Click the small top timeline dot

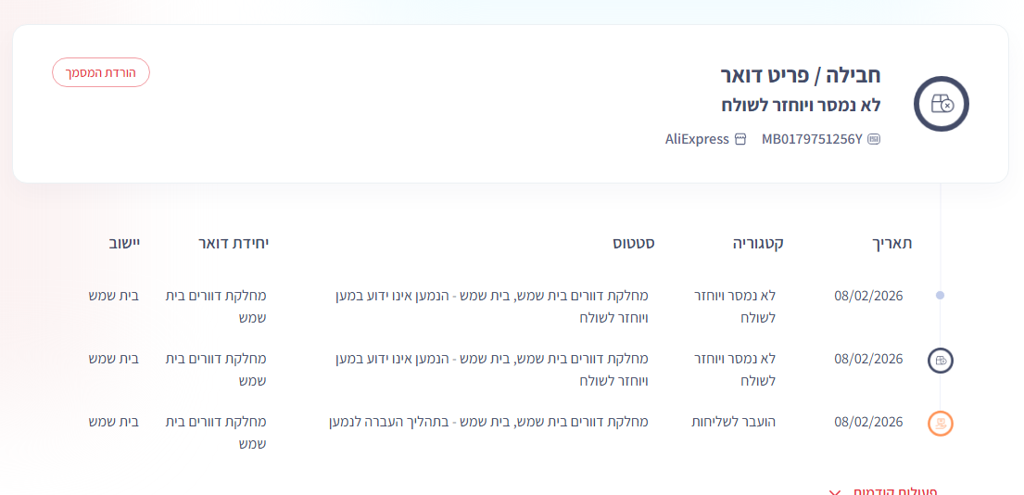click(x=941, y=296)
